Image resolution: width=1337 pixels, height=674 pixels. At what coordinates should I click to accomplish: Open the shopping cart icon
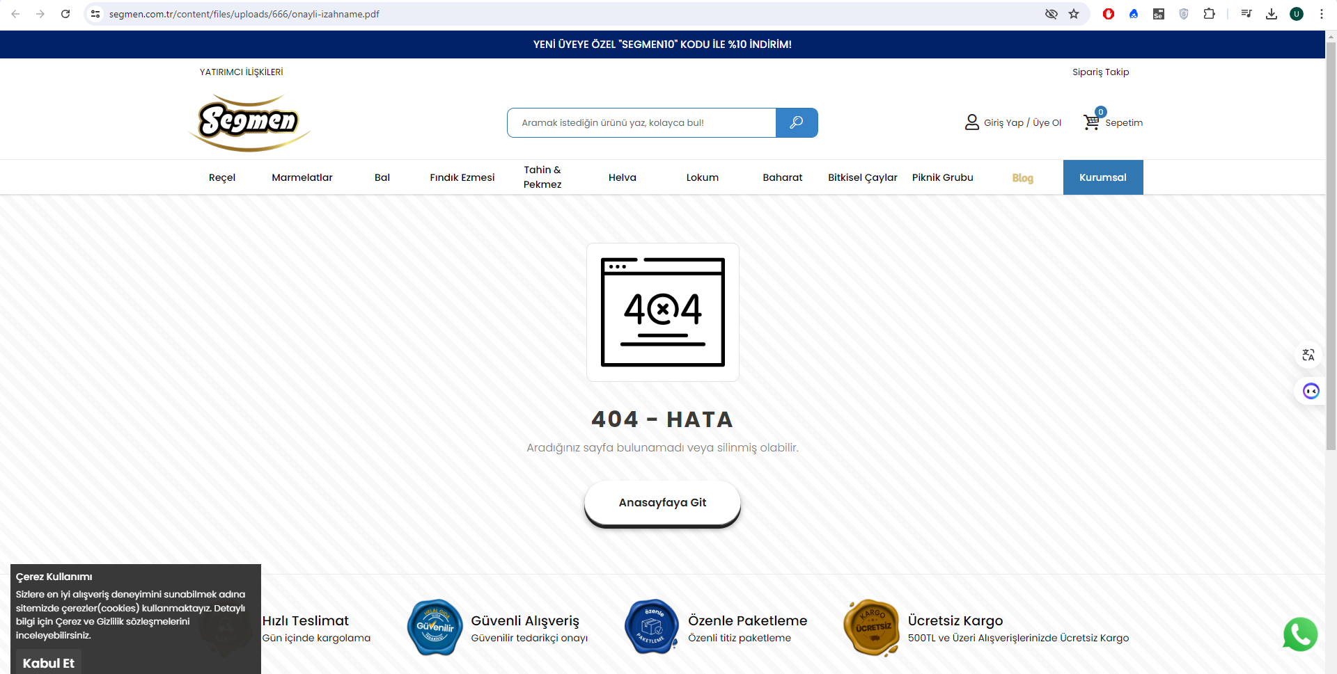[x=1092, y=122]
